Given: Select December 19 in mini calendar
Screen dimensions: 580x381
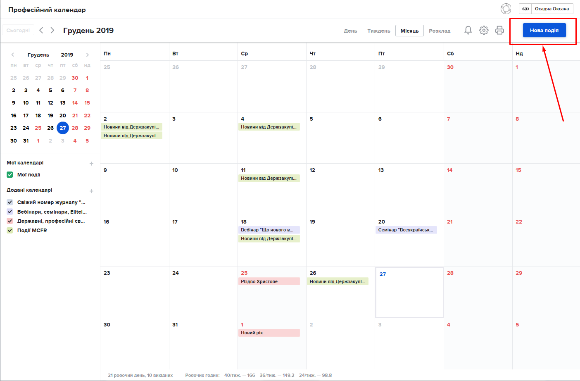Looking at the screenshot, I should click(x=50, y=116).
